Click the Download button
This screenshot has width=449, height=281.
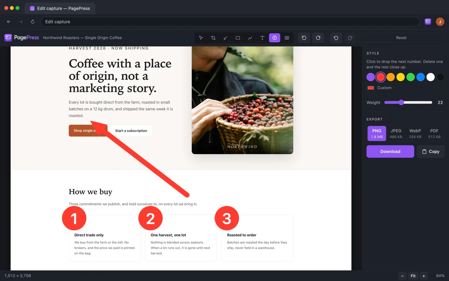coord(390,151)
